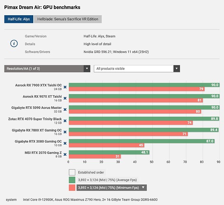This screenshot has width=224, height=205.
Task: Select the MSI RTX 2070 Gaming Z label
Action: (x=43, y=152)
